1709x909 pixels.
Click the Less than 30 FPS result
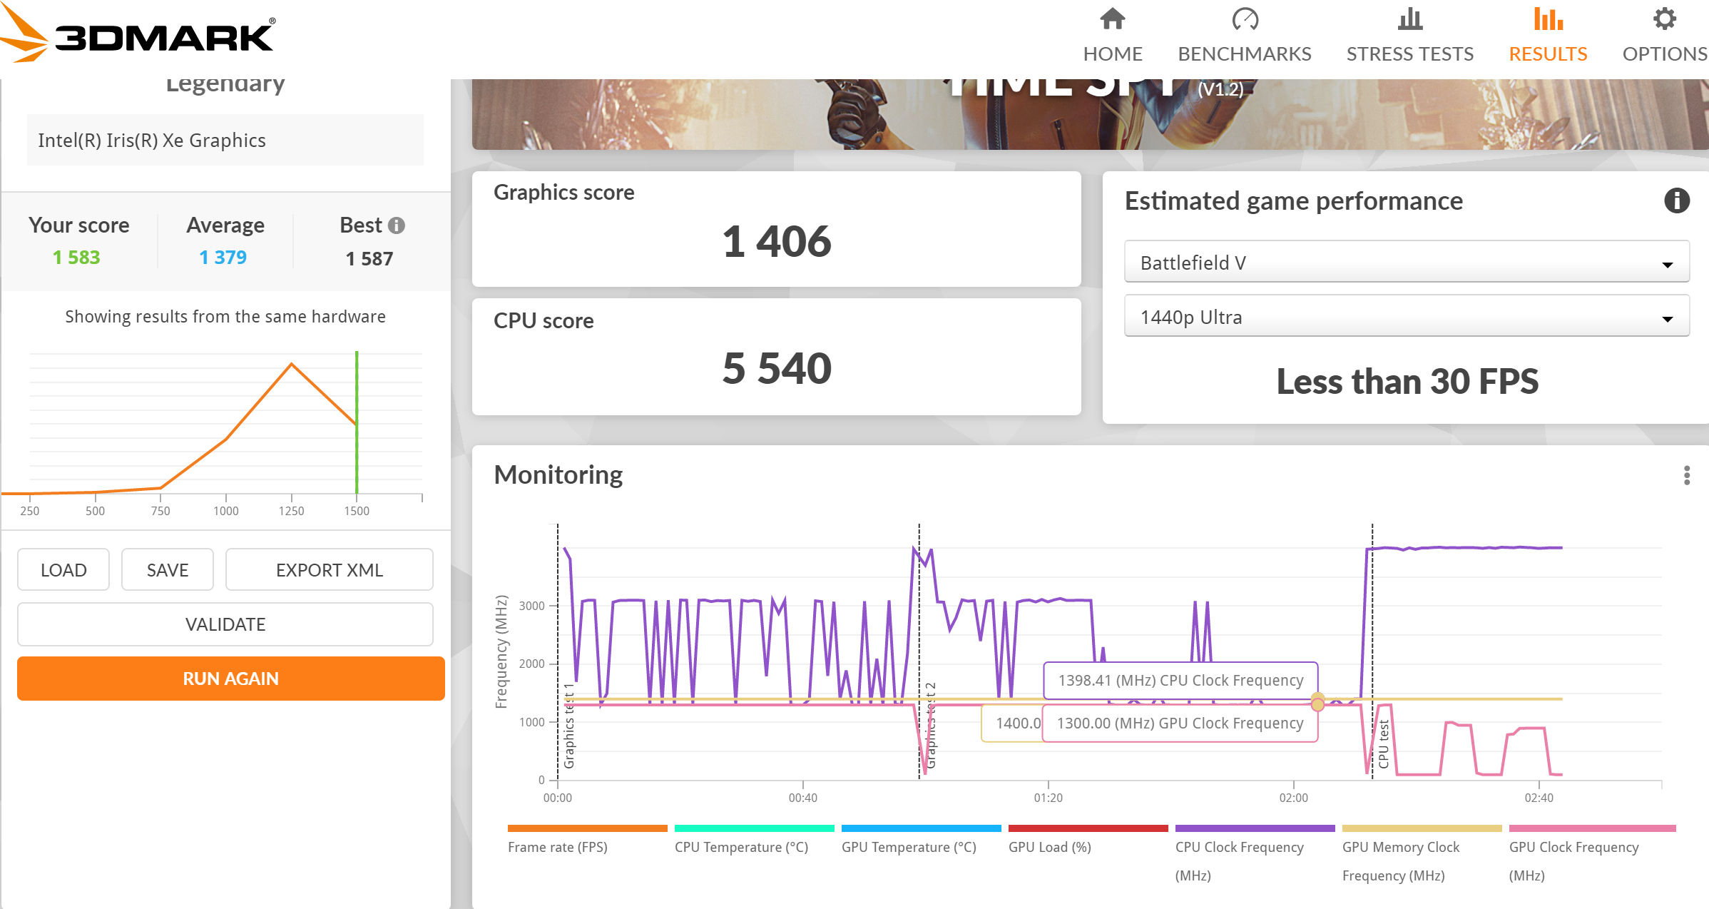[1407, 381]
